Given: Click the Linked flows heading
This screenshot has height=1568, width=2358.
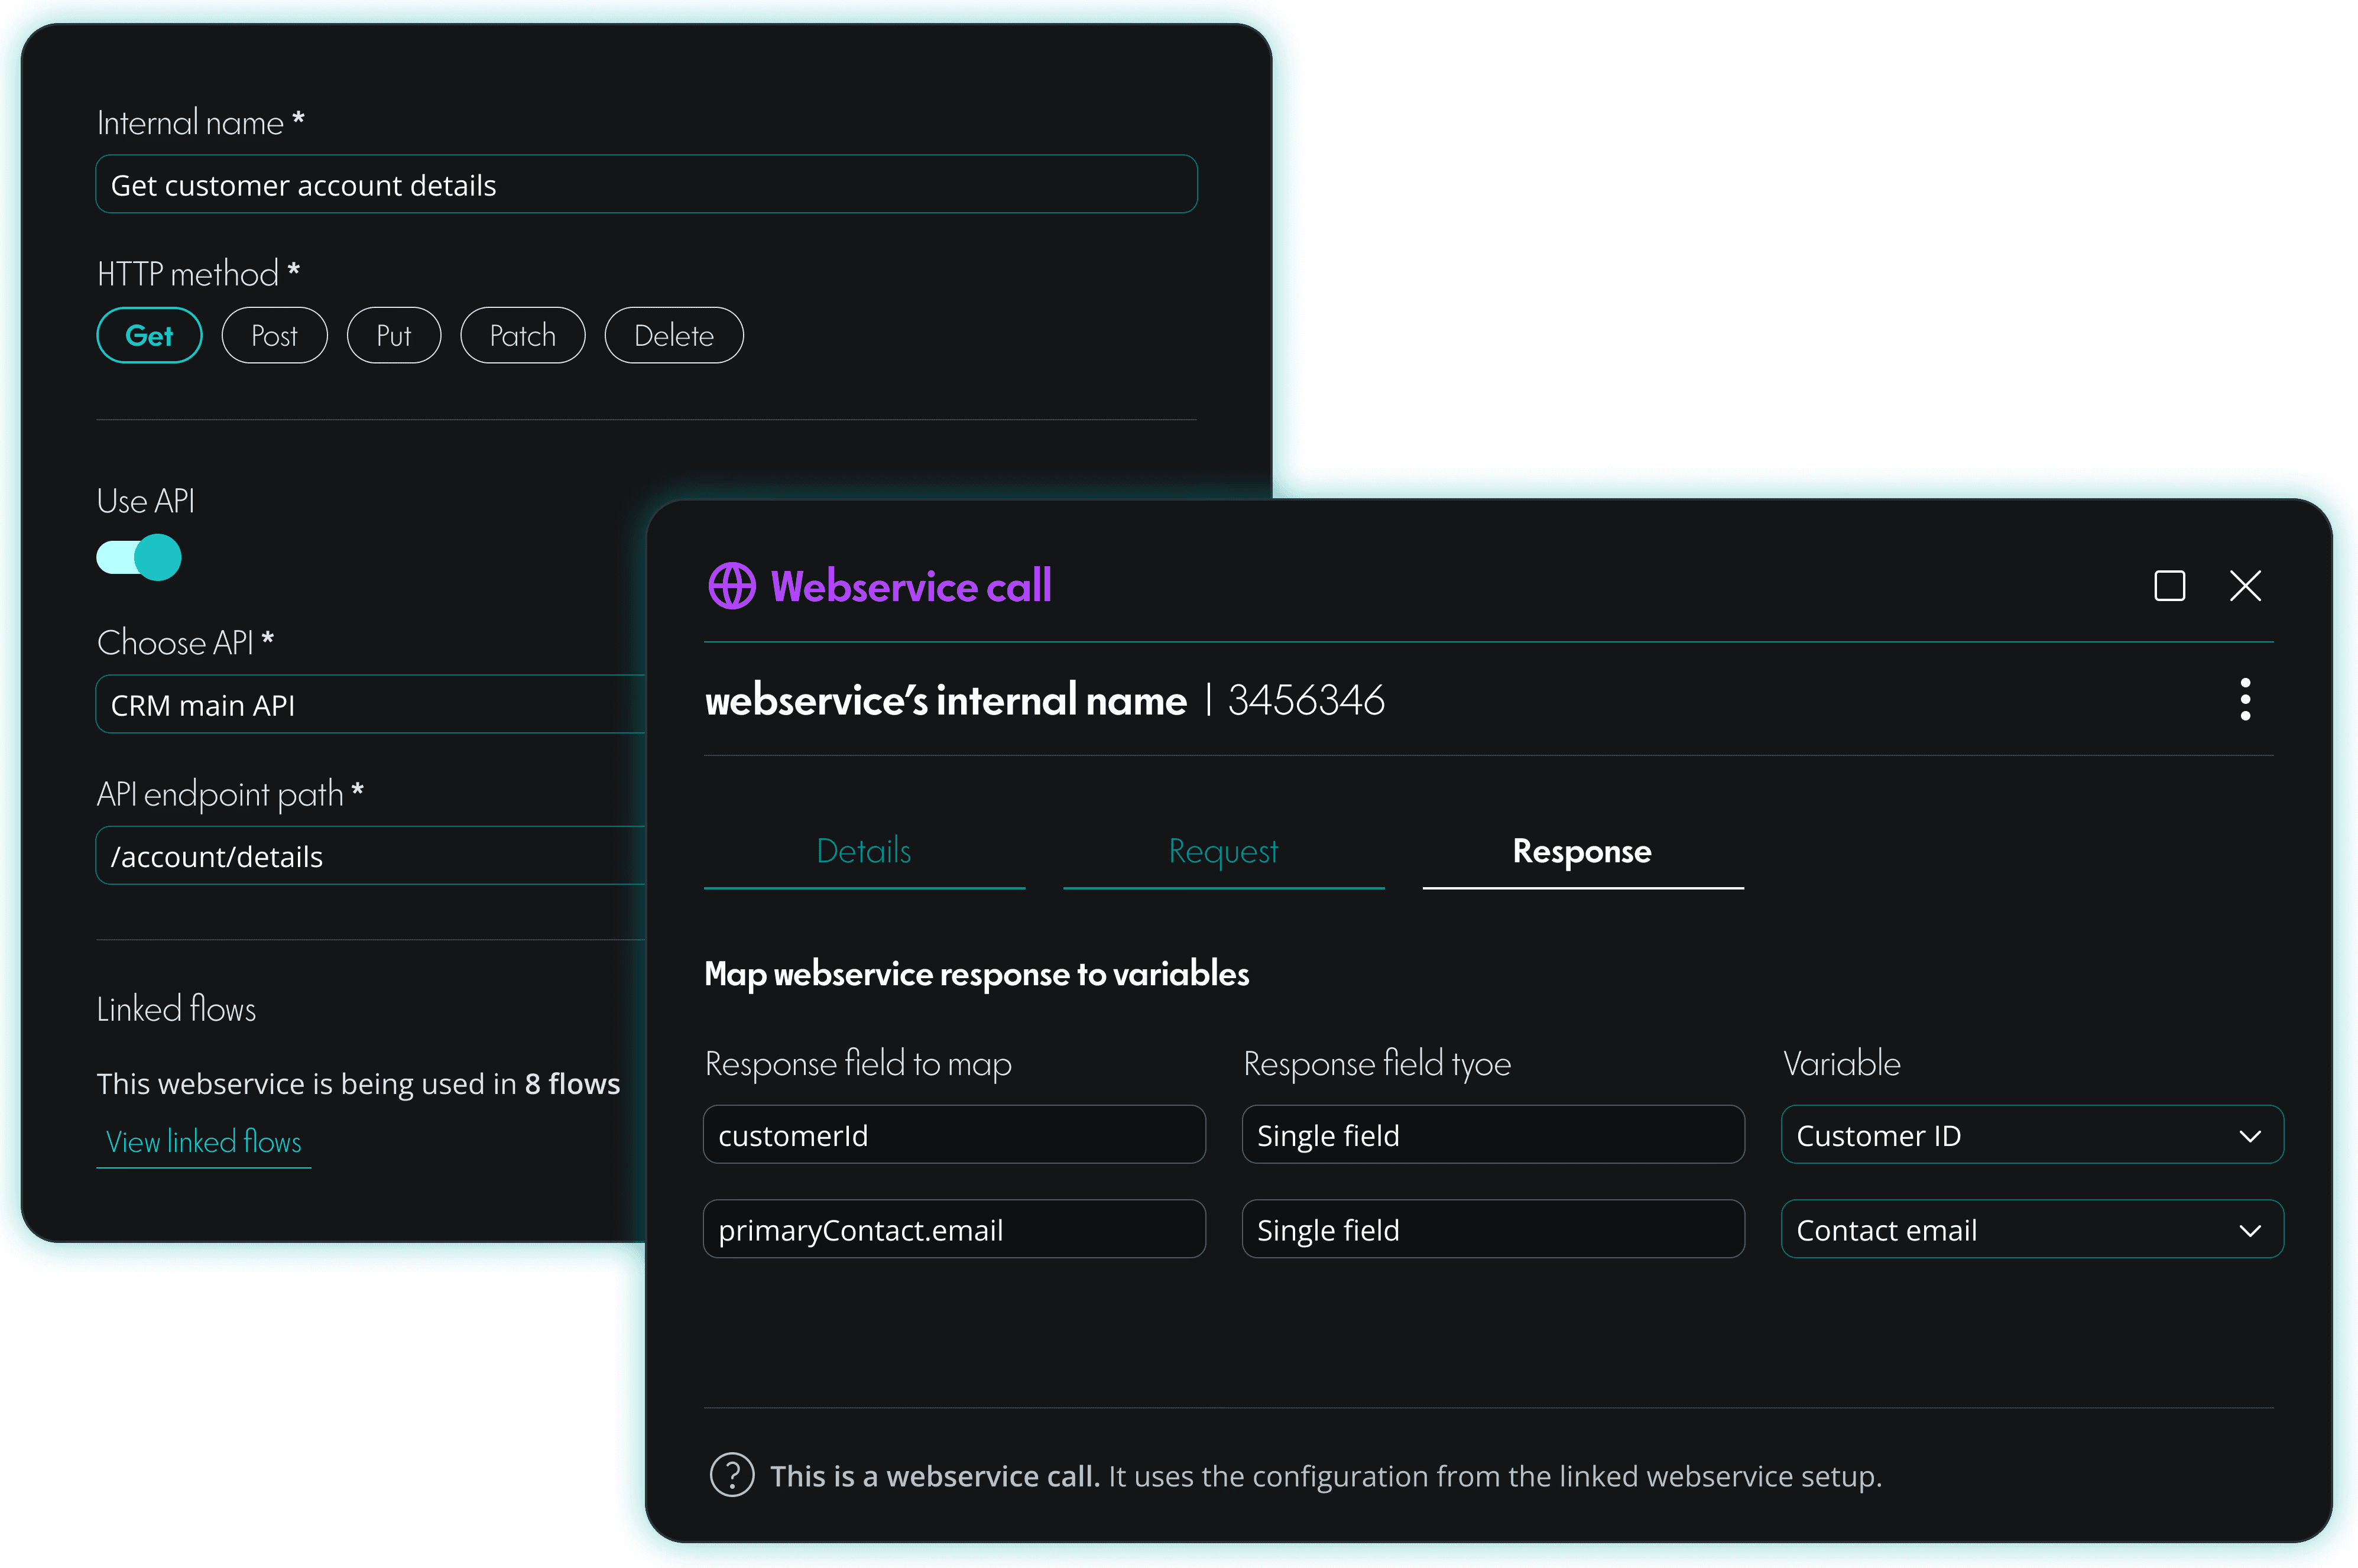Looking at the screenshot, I should (x=176, y=1009).
